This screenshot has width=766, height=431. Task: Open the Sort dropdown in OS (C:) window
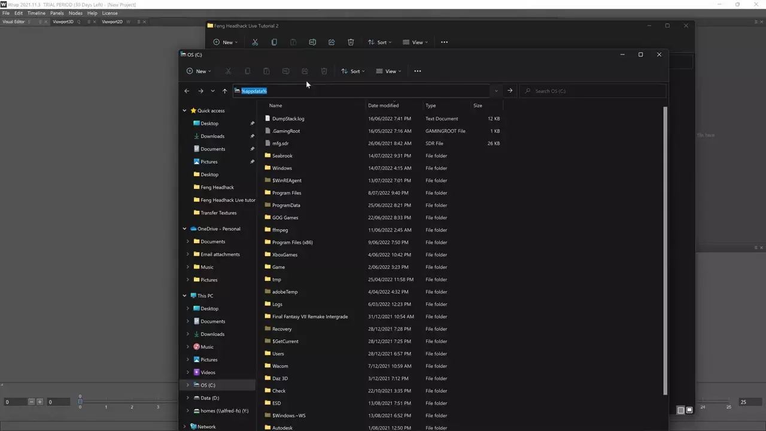tap(353, 71)
